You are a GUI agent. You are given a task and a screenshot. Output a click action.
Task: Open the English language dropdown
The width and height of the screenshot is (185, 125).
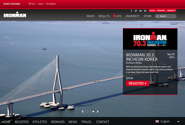click(x=167, y=122)
